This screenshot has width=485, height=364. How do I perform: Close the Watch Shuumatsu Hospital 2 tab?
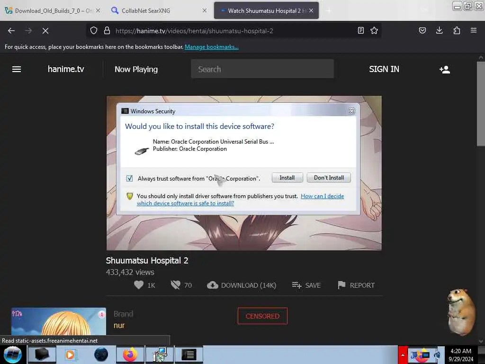(311, 10)
